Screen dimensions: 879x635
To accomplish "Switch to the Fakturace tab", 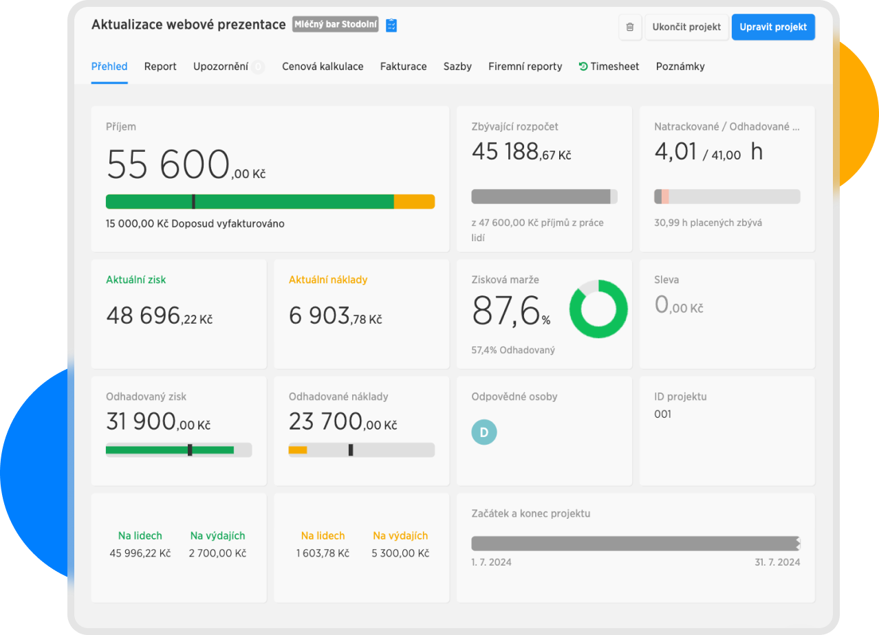I will tap(403, 67).
